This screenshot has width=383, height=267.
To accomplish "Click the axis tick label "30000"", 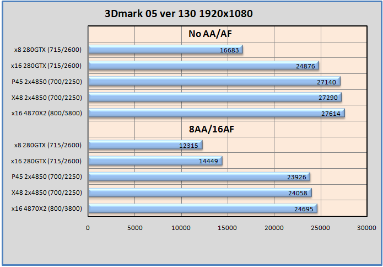I will pos(366,228).
